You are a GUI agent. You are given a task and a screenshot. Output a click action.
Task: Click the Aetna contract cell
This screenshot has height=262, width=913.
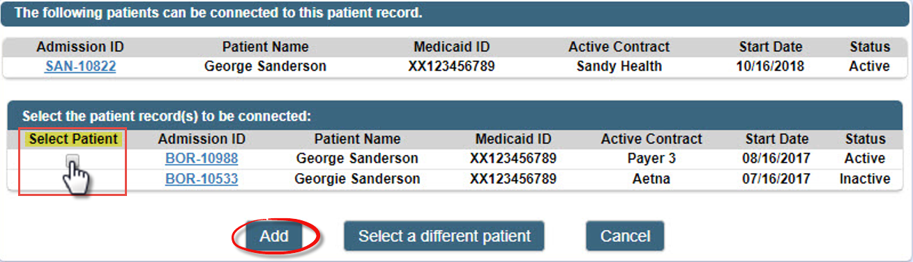click(651, 179)
